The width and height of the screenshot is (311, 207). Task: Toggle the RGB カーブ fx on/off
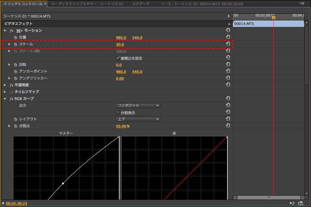(x=12, y=99)
